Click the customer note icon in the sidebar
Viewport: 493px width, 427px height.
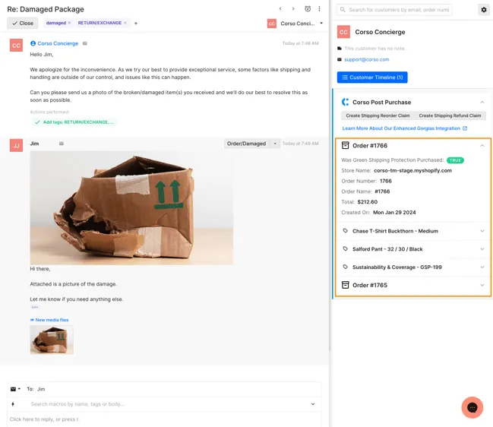[x=340, y=49]
